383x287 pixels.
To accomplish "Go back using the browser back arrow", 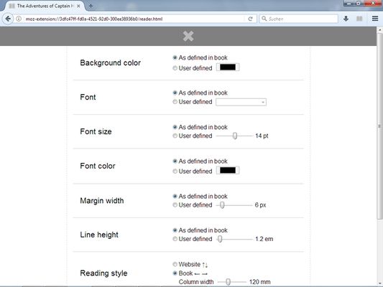I will click(8, 19).
